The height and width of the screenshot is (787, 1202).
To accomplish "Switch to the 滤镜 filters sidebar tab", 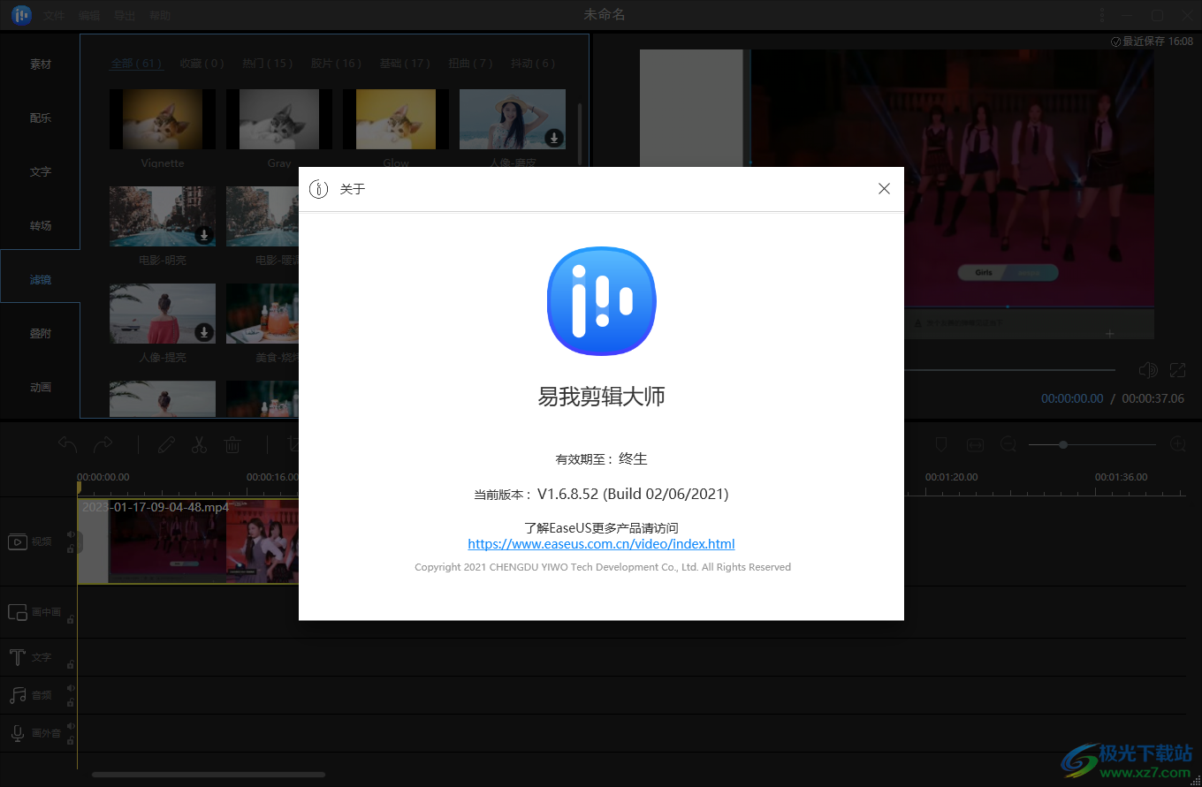I will 41,280.
